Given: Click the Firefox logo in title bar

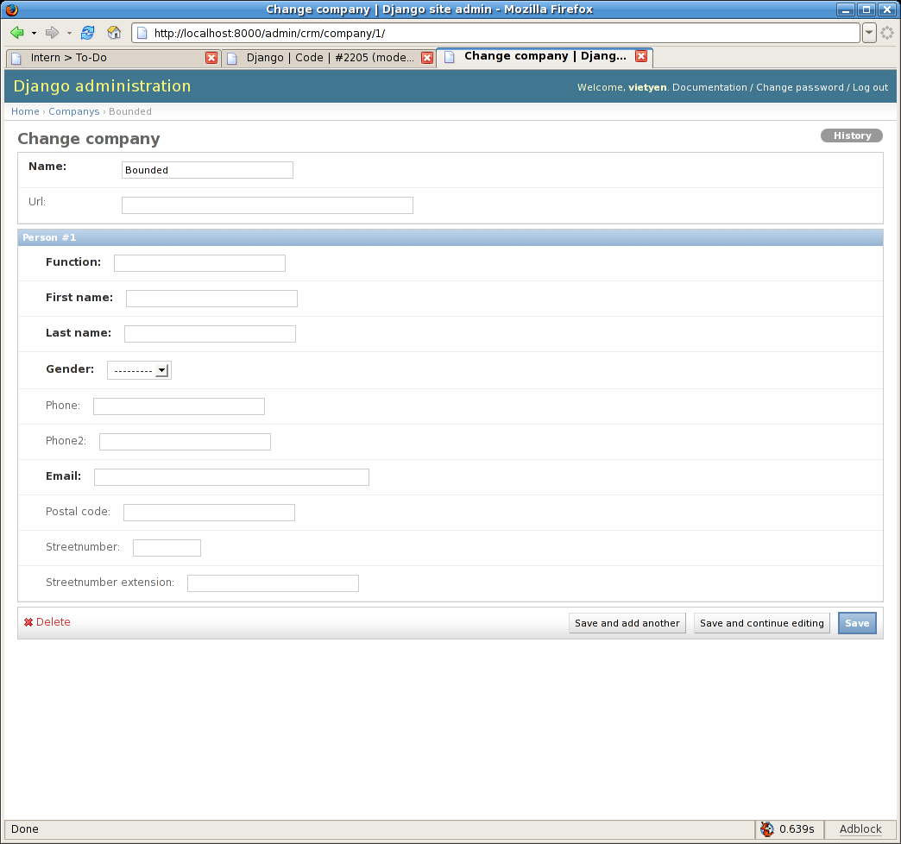Looking at the screenshot, I should [x=11, y=9].
